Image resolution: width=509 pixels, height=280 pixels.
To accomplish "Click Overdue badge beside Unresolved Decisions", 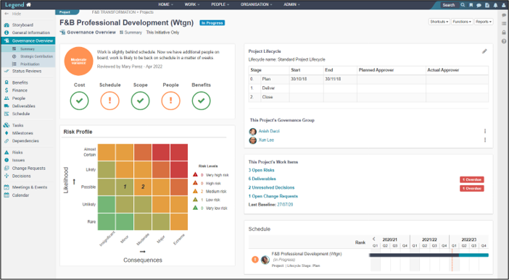I will point(472,188).
